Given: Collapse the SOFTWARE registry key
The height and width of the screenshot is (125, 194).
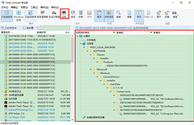Looking at the screenshot, I should 88,51.
